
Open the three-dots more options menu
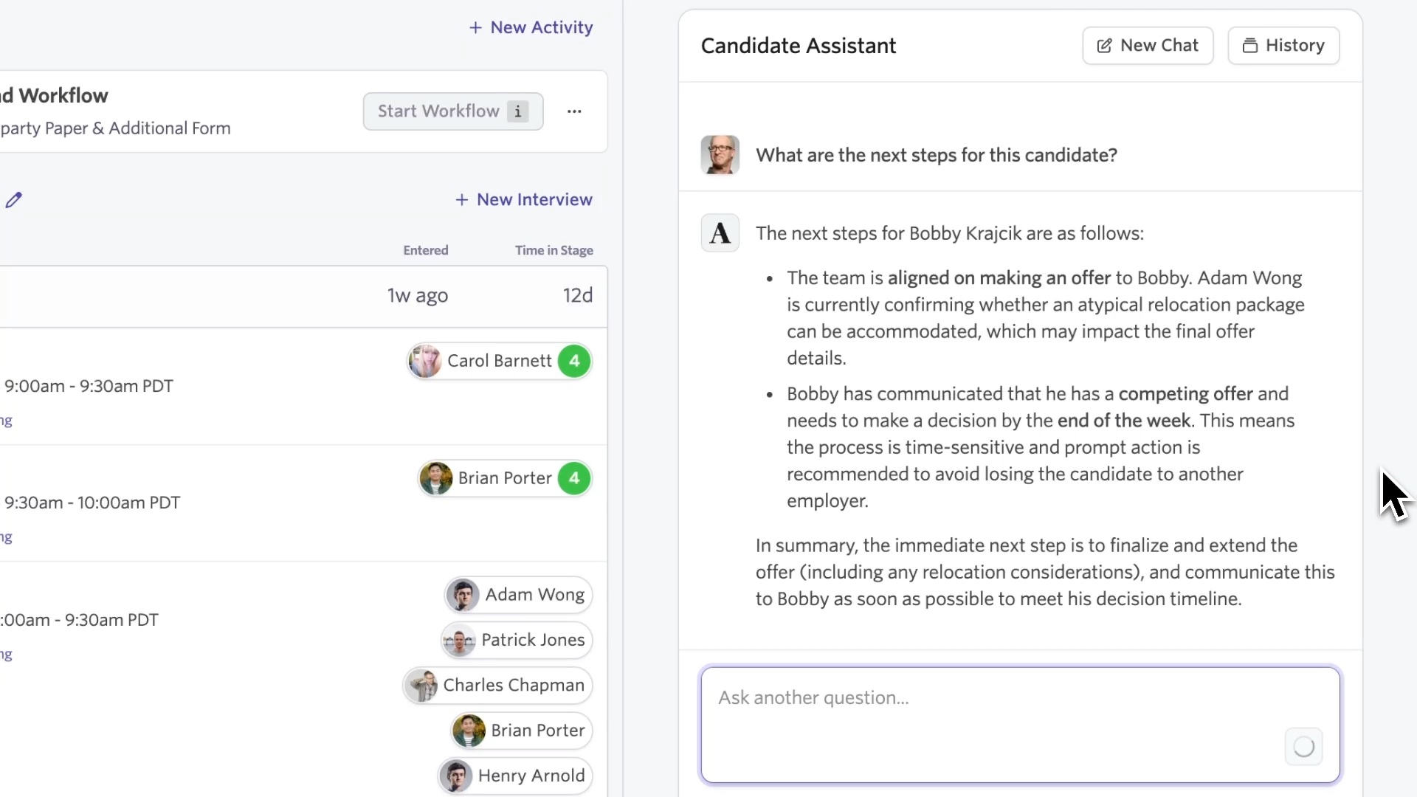coord(574,111)
